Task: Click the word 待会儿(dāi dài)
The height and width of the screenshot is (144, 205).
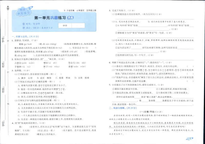Action: point(77,63)
